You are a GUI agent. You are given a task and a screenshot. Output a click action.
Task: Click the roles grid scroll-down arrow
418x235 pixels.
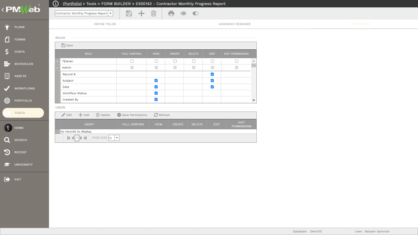pos(253,100)
